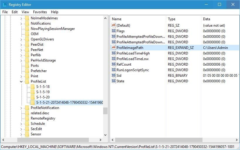This screenshot has height=150, width=240.
Task: Click the folder icon for S-1-5-18
Action: [x=33, y=87]
